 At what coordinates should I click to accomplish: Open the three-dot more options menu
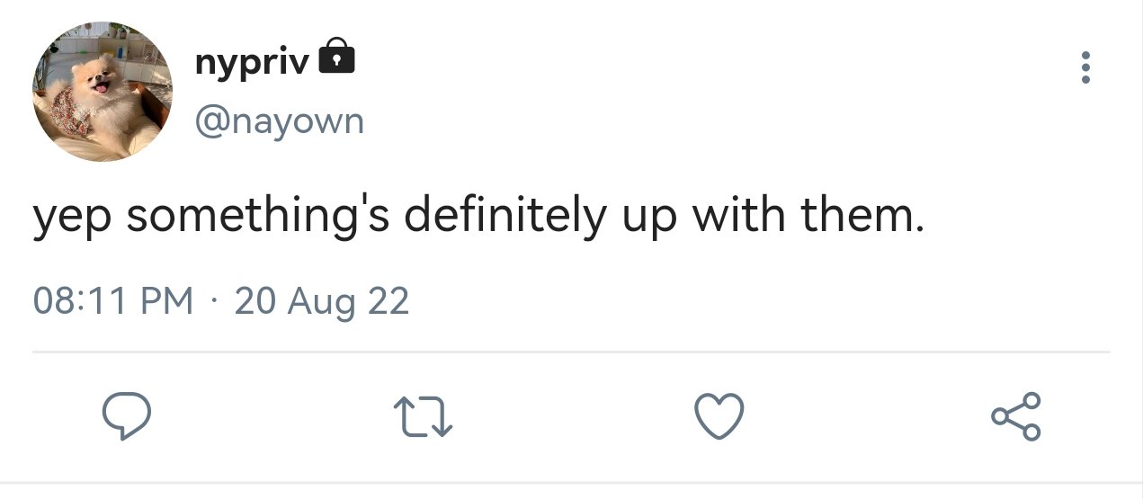coord(1085,68)
